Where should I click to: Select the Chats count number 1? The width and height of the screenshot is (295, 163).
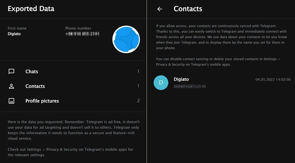[138, 71]
